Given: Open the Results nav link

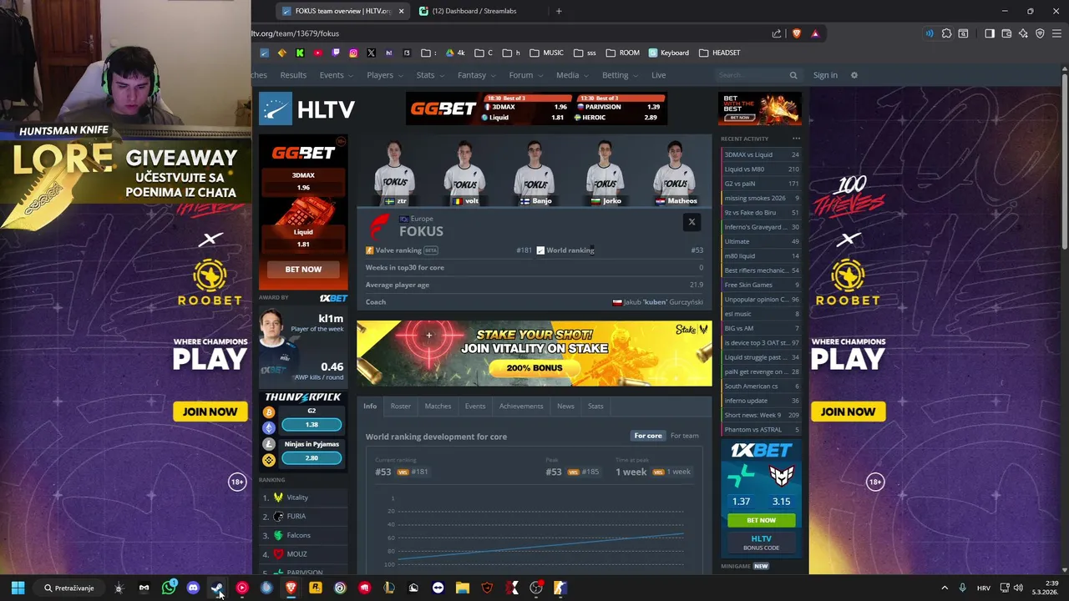Looking at the screenshot, I should (x=293, y=75).
